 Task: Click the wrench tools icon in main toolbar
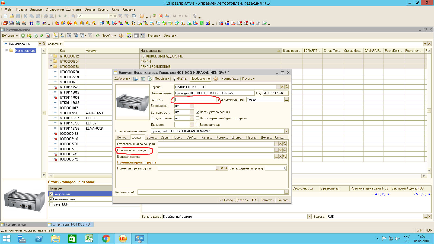pyautogui.click(x=194, y=16)
